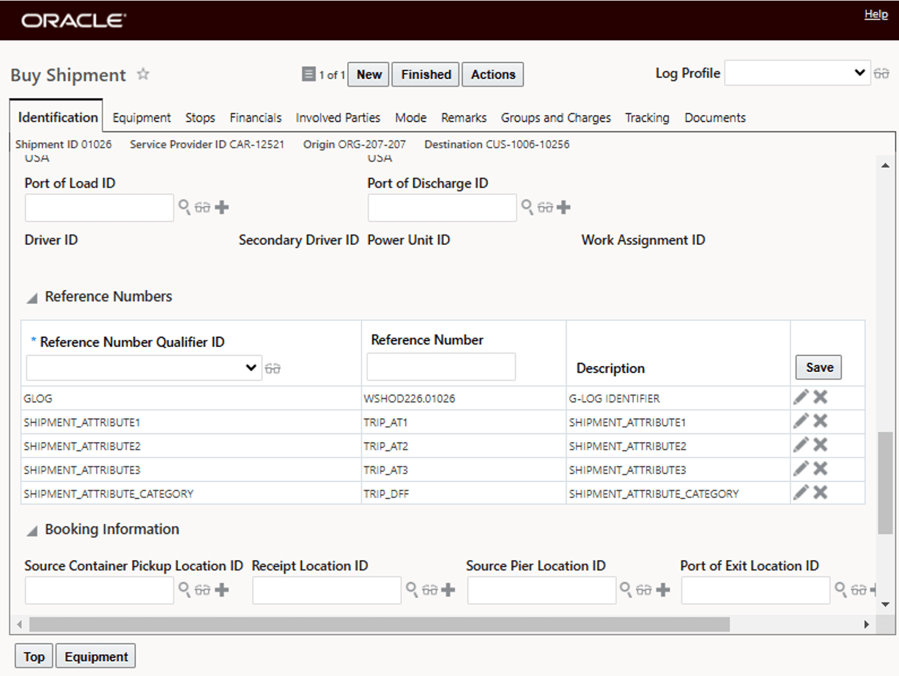The width and height of the screenshot is (899, 676).
Task: Click inside the Reference Number input field
Action: 440,366
